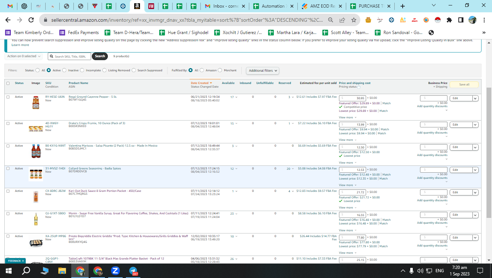
Task: Tick the select-all checkbox in table header
Action: tap(8, 83)
